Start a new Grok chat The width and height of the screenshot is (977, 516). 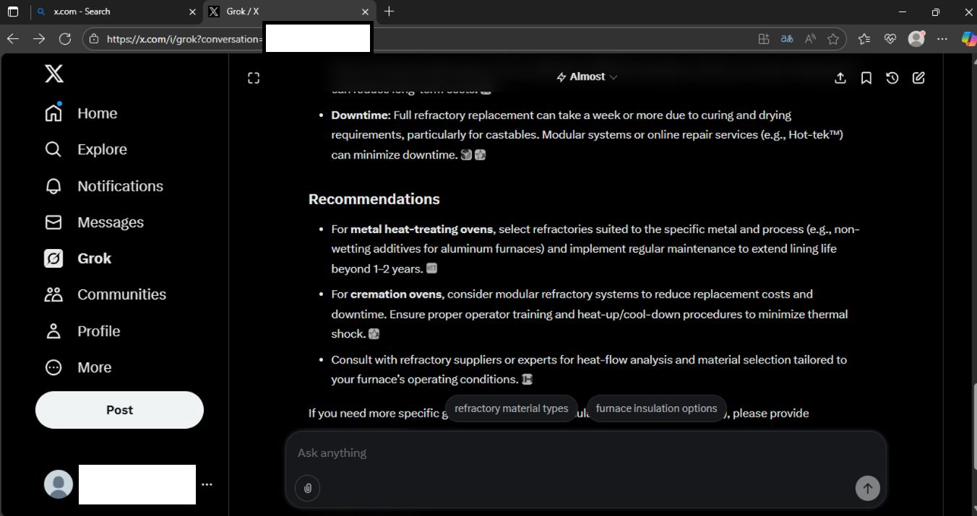[x=918, y=78]
